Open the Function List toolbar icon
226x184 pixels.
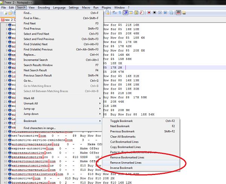point(142,13)
